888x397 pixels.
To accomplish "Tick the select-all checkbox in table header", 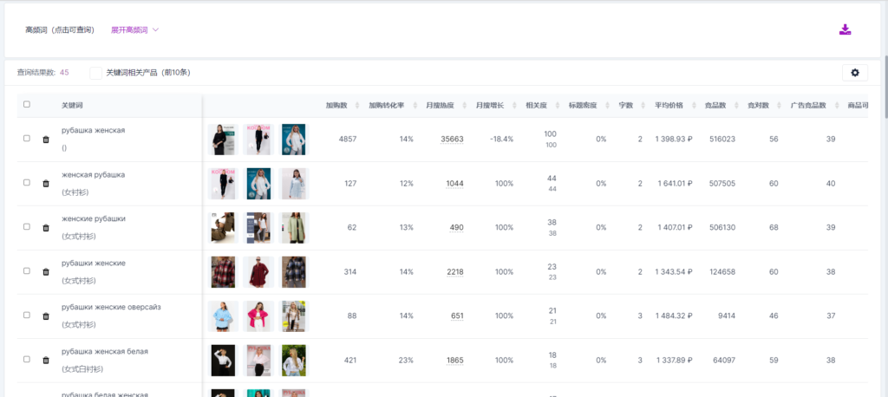I will click(27, 105).
